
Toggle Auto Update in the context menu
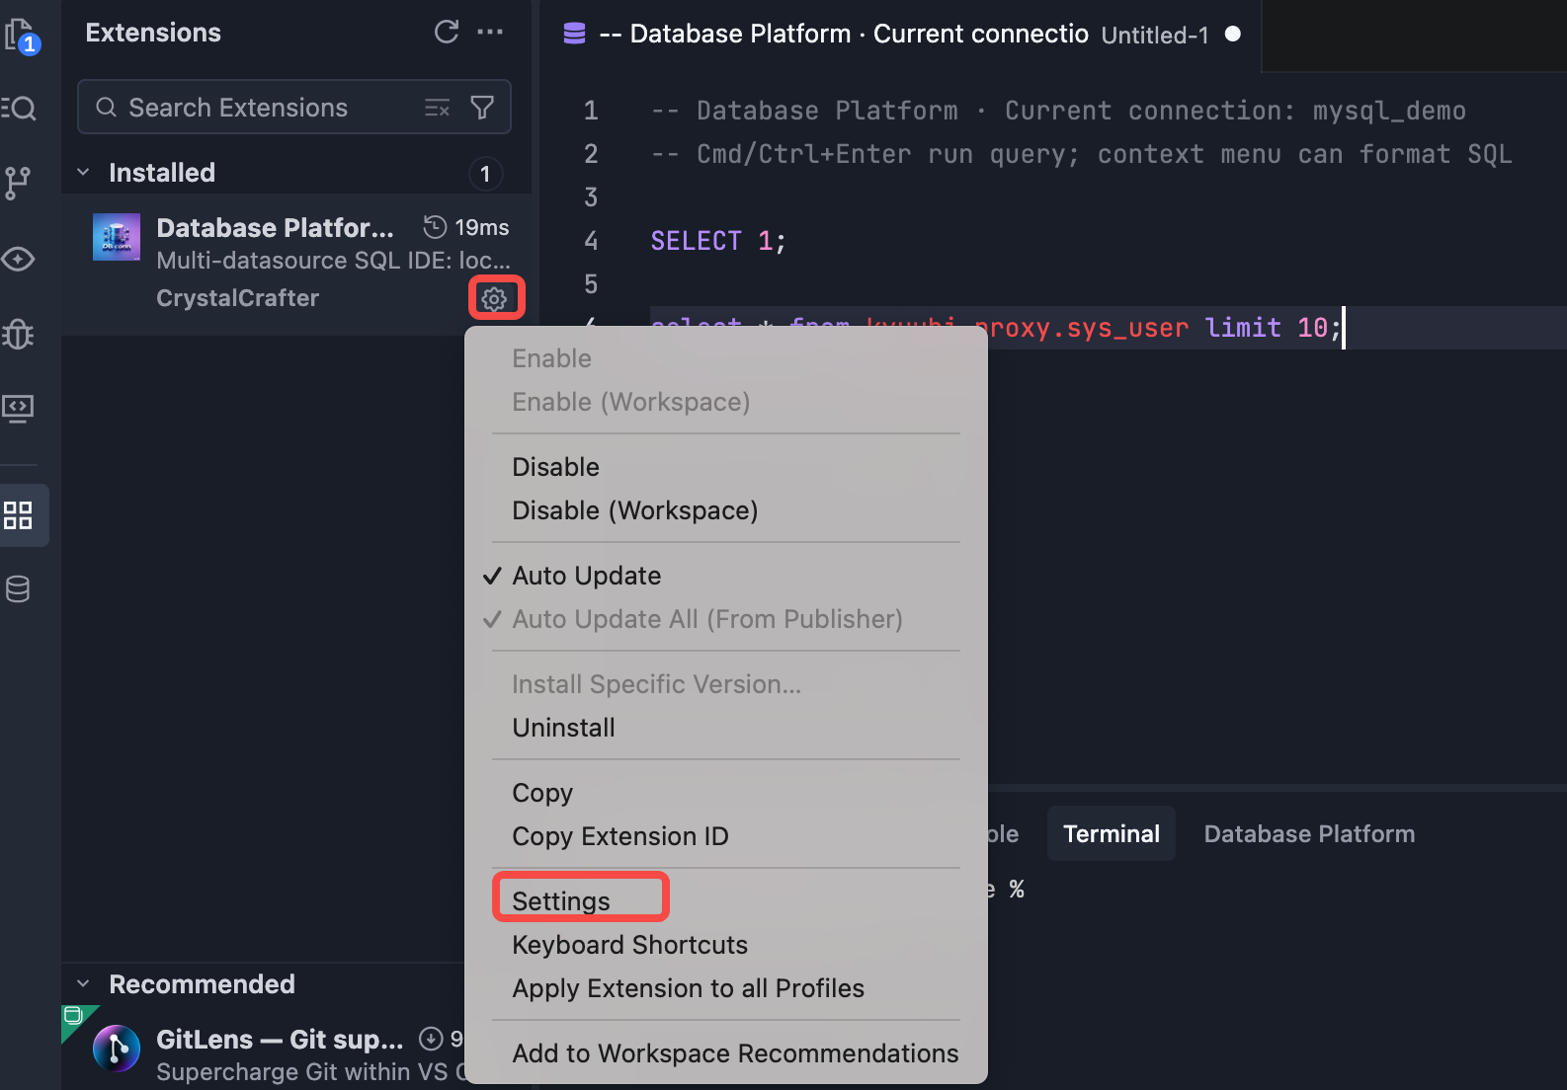pyautogui.click(x=587, y=576)
